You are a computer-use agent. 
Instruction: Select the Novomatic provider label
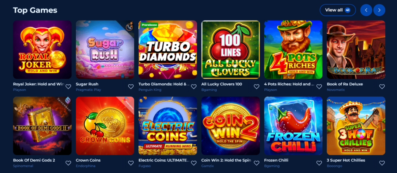(x=335, y=90)
